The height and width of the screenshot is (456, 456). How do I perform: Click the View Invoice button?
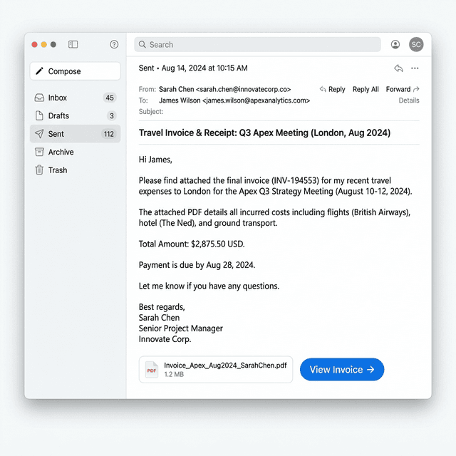tap(342, 369)
